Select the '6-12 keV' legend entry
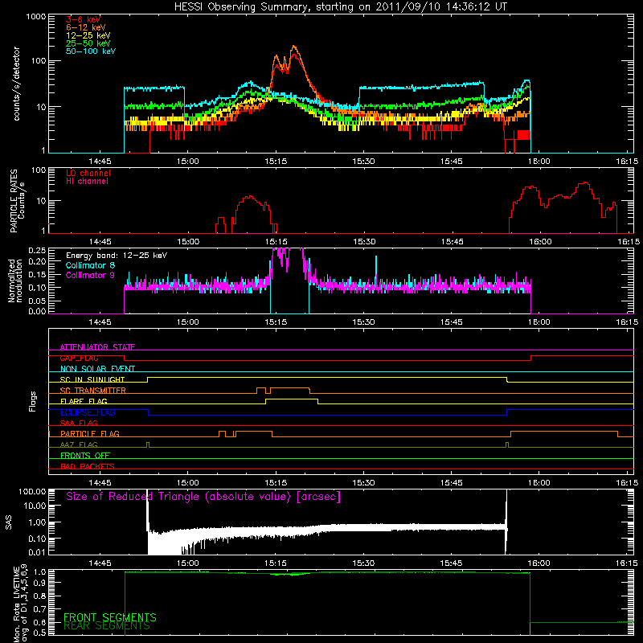643x643 pixels. click(x=86, y=27)
